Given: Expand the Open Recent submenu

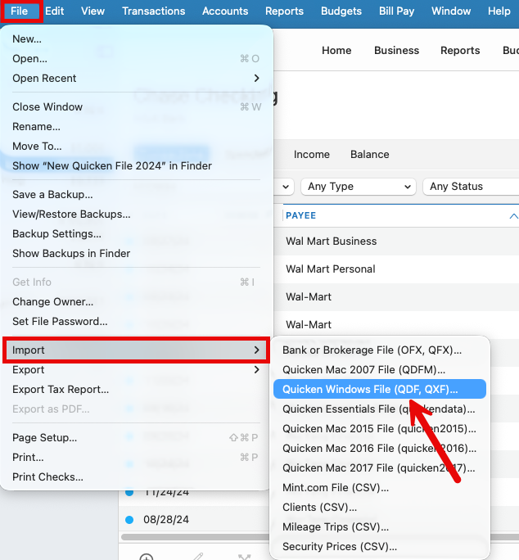Looking at the screenshot, I should [136, 79].
